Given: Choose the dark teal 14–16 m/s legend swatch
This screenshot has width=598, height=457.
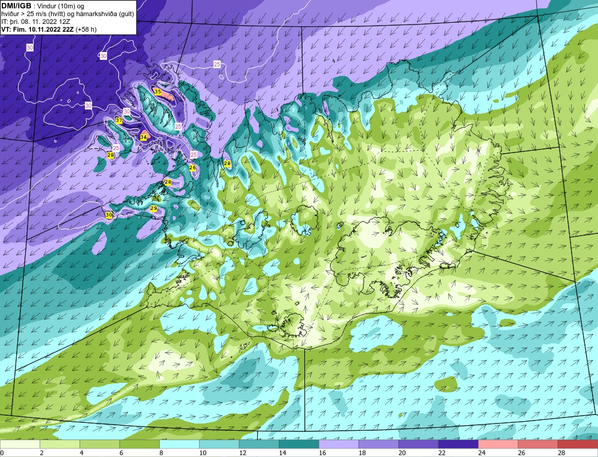Looking at the screenshot, I should pos(299,444).
